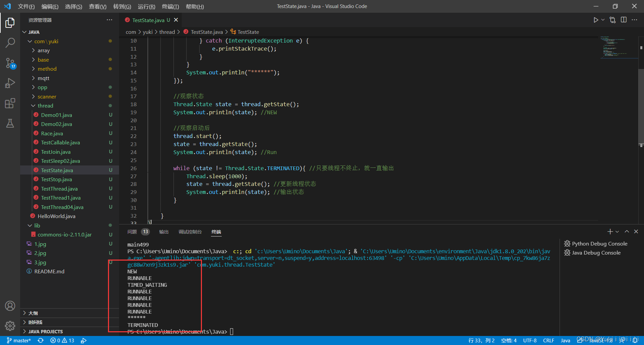Click the master branch indicator in status bar
This screenshot has height=345, width=644.
click(x=19, y=340)
